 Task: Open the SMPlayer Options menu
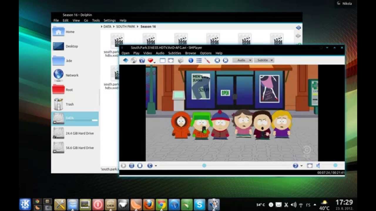(x=206, y=53)
